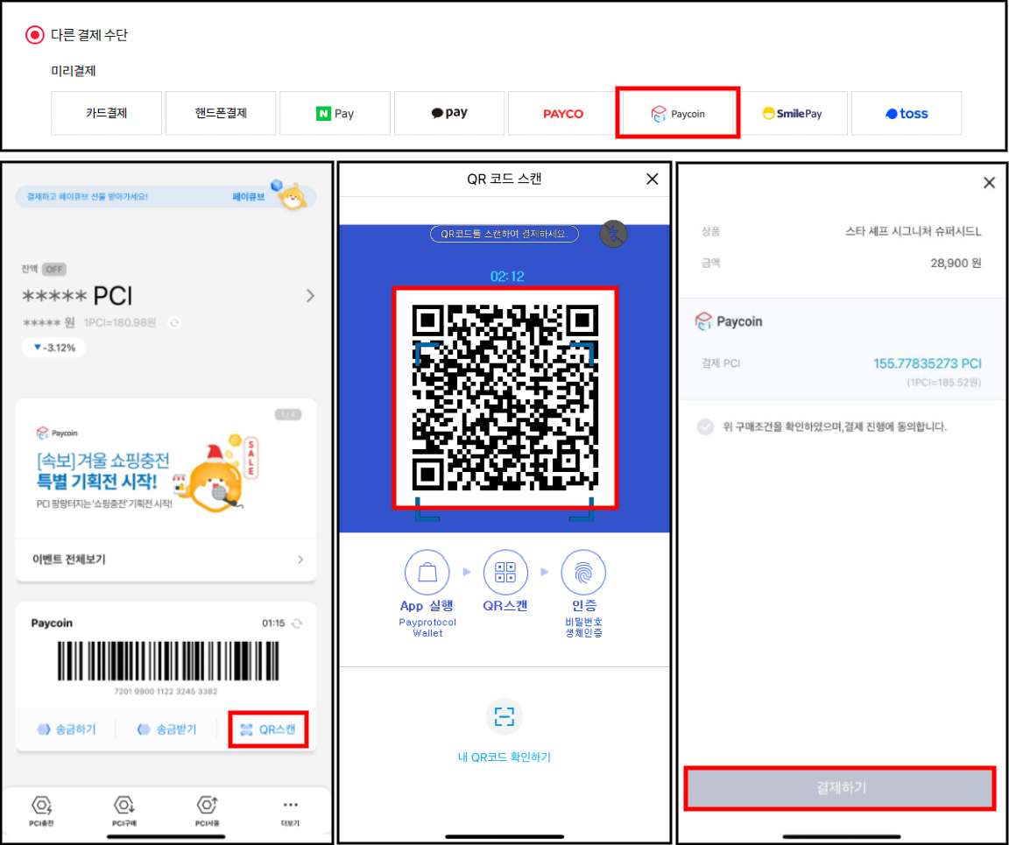Select PAYCO payment method
The image size is (1009, 845).
pos(563,113)
